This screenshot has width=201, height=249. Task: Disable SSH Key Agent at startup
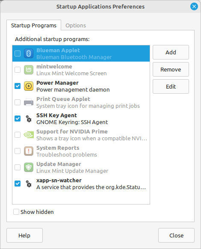coord(18,119)
